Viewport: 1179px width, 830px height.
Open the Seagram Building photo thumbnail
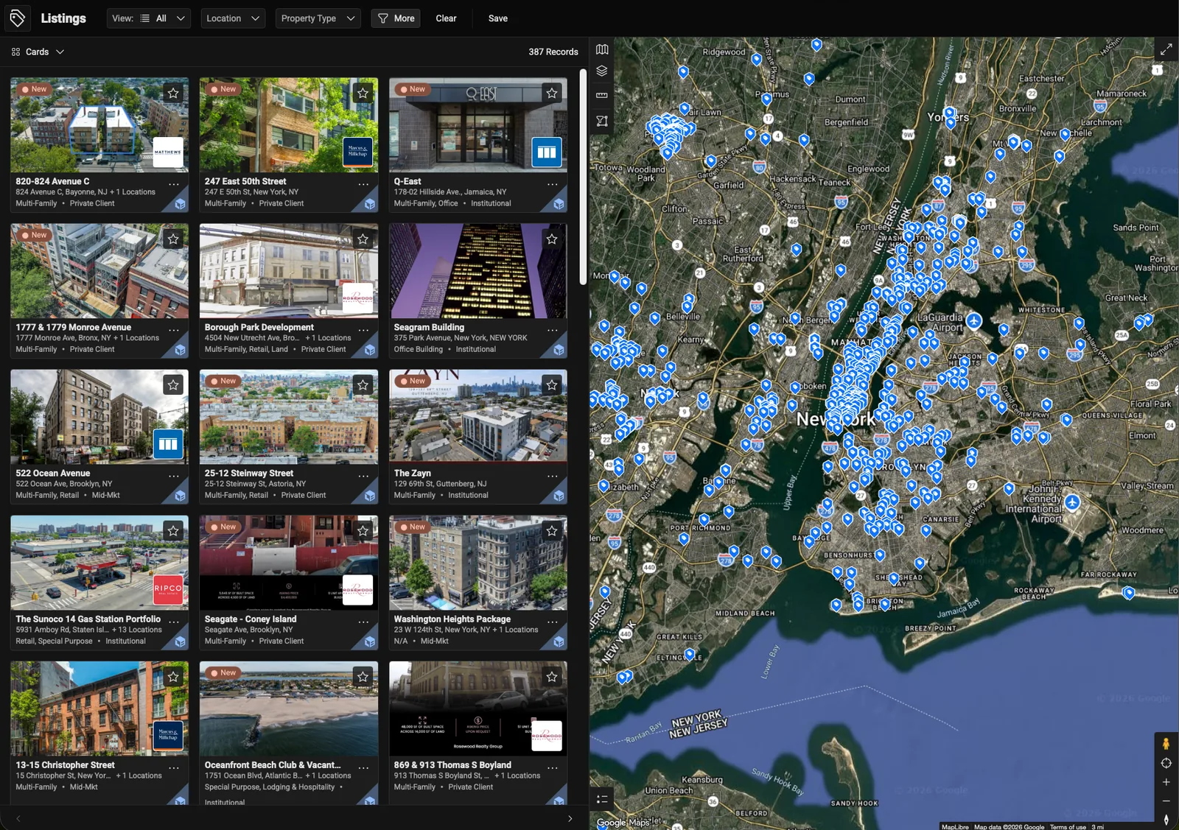478,271
